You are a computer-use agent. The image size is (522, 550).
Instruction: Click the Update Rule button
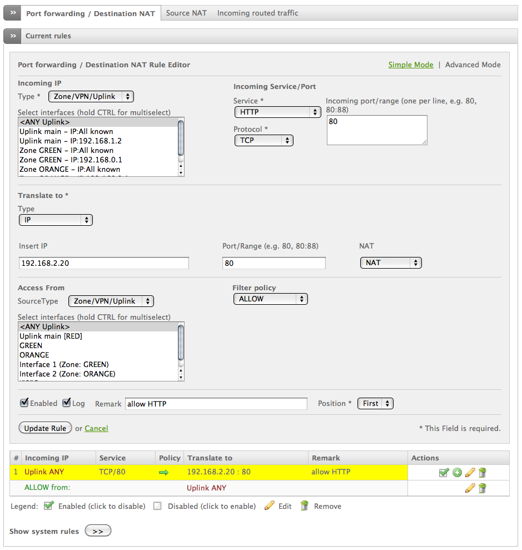45,428
